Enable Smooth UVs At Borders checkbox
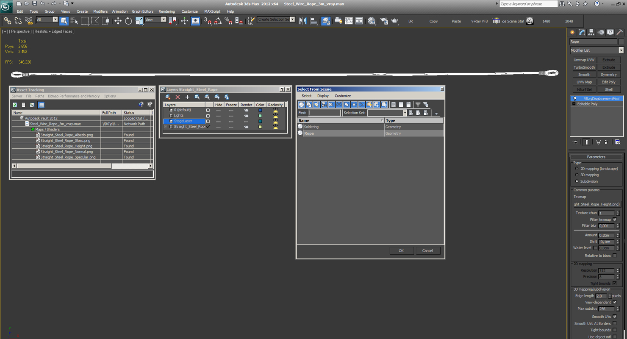 tap(615, 323)
